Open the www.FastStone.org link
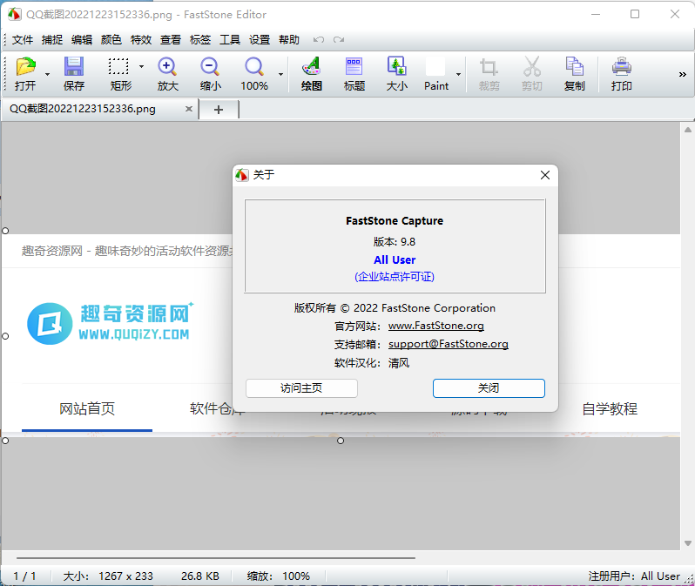695x586 pixels. pos(435,326)
